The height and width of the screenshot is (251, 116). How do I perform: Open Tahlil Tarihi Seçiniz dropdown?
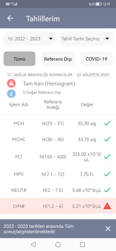[86, 39]
